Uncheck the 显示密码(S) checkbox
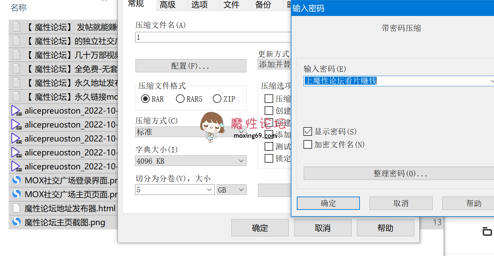494x256 pixels. coord(307,131)
